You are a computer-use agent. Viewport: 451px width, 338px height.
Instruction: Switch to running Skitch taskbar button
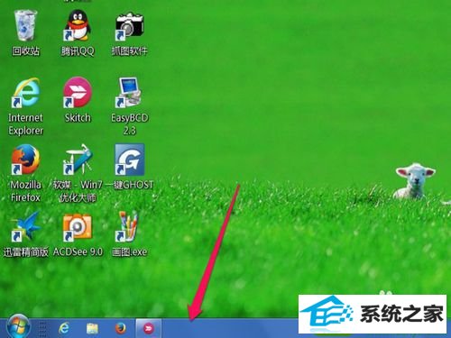[x=149, y=328]
